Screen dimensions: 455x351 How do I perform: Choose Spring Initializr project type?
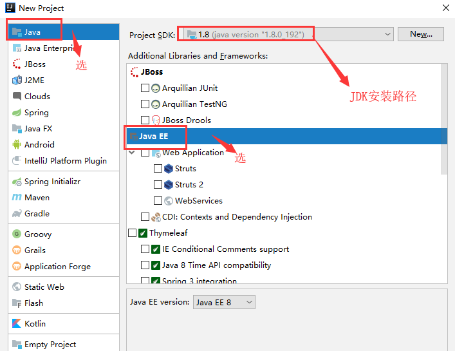(64, 182)
